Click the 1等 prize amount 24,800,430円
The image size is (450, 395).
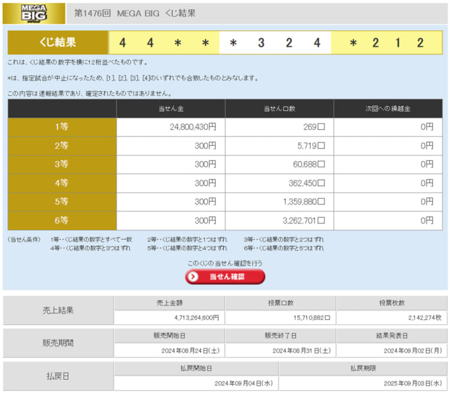193,127
